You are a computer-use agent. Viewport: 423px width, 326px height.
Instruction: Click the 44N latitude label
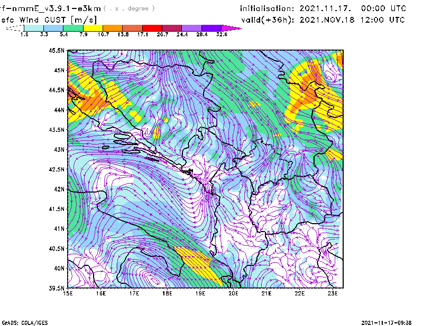59,110
